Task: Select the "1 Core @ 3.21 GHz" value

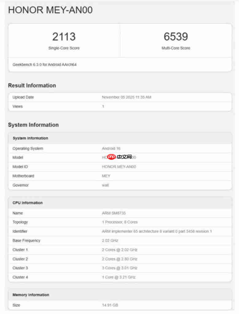Action: point(119,277)
